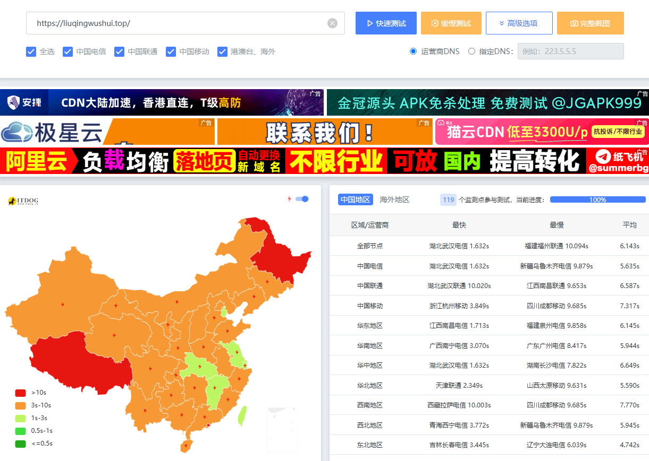649x461 pixels.
Task: Uncheck the 中国电信 checkbox
Action: [68, 51]
